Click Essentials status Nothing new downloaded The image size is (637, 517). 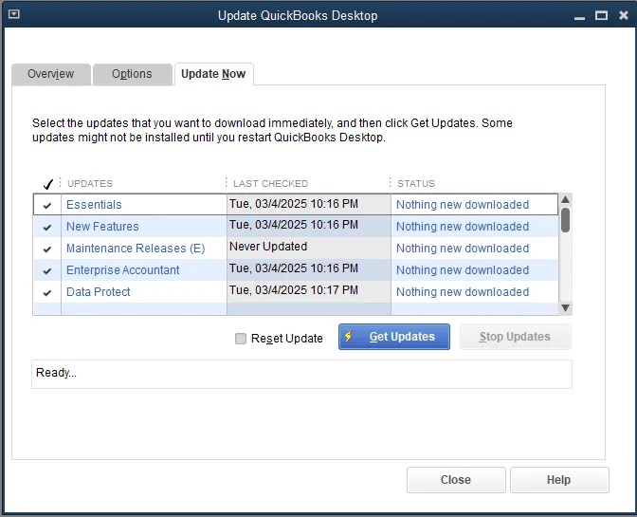(x=463, y=205)
